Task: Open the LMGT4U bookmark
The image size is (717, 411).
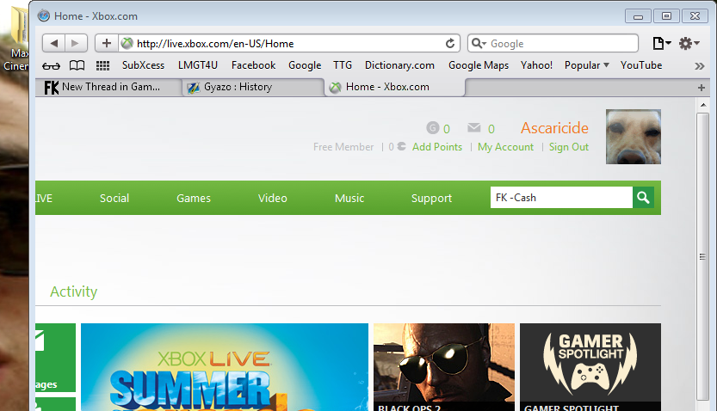Action: (198, 65)
